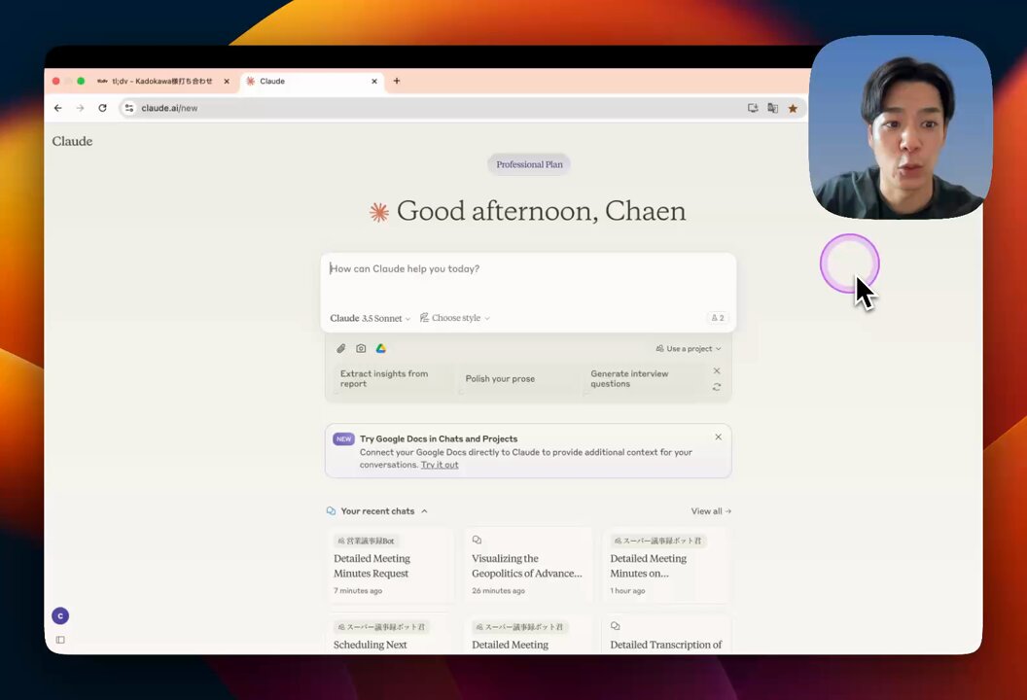This screenshot has height=700, width=1027.
Task: Click the NEW badge on Google Docs banner
Action: click(x=344, y=438)
